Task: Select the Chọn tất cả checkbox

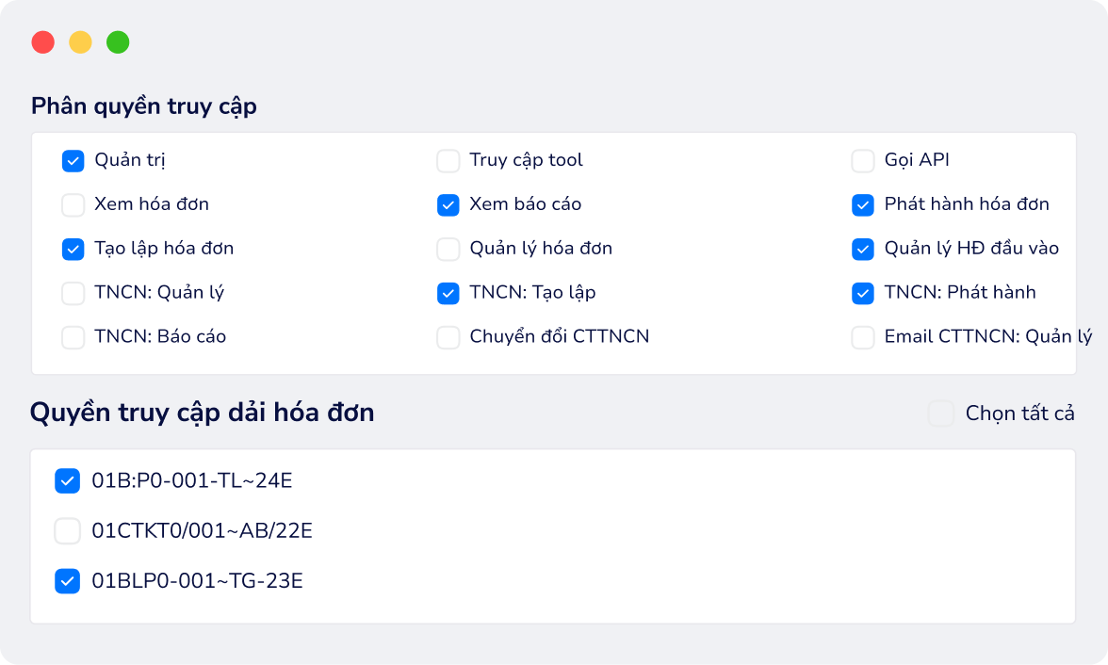Action: (940, 414)
